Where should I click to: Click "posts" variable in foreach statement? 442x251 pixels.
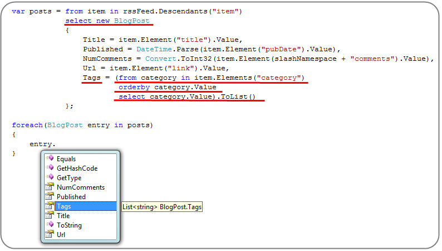pyautogui.click(x=138, y=126)
